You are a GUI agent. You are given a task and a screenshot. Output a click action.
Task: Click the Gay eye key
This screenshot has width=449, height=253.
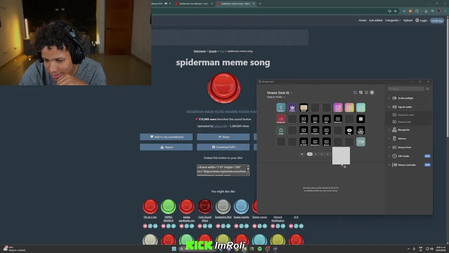[349, 130]
